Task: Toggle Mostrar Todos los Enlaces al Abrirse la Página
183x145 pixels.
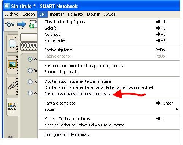Action: tap(109, 125)
